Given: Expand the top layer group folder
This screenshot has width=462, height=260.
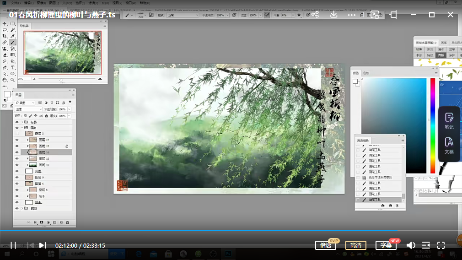Looking at the screenshot, I should click(22, 122).
